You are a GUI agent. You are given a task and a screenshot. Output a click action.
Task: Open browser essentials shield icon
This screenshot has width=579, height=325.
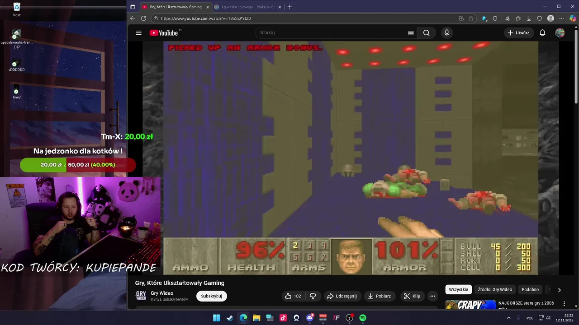pyautogui.click(x=540, y=19)
